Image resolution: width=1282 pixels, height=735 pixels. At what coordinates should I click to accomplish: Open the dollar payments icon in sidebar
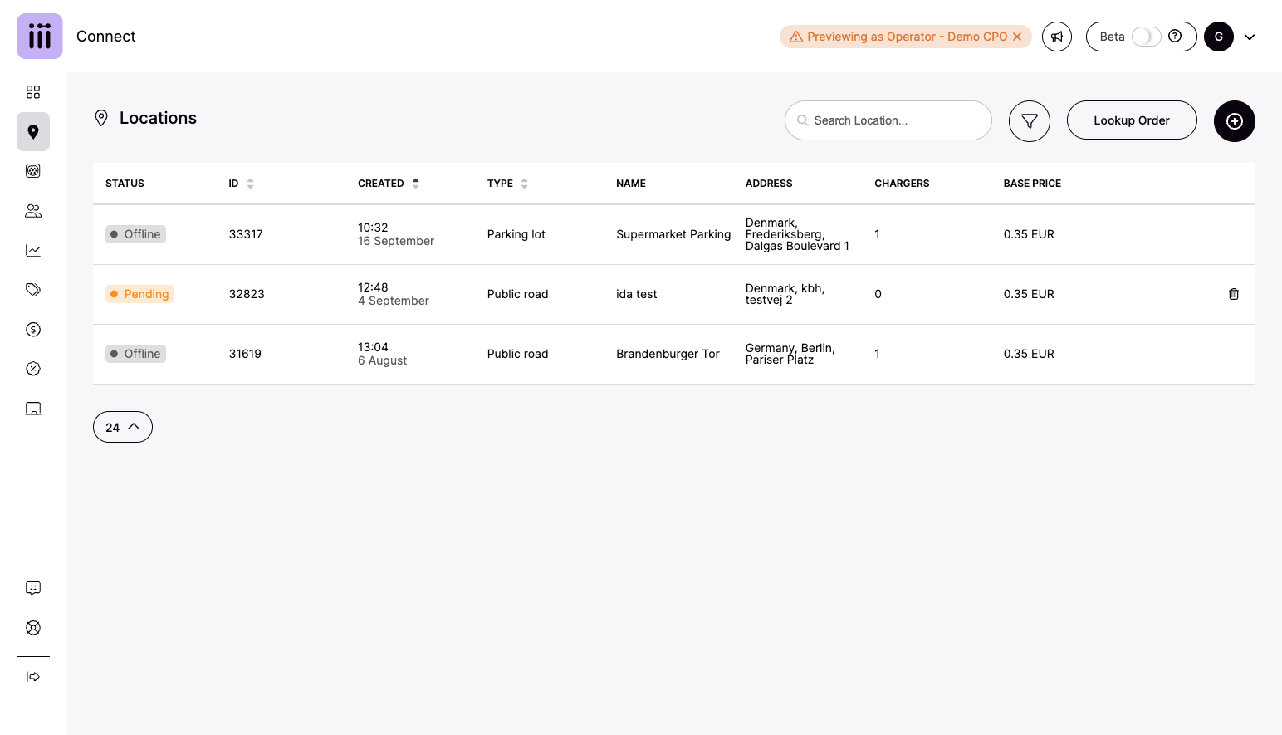(33, 330)
